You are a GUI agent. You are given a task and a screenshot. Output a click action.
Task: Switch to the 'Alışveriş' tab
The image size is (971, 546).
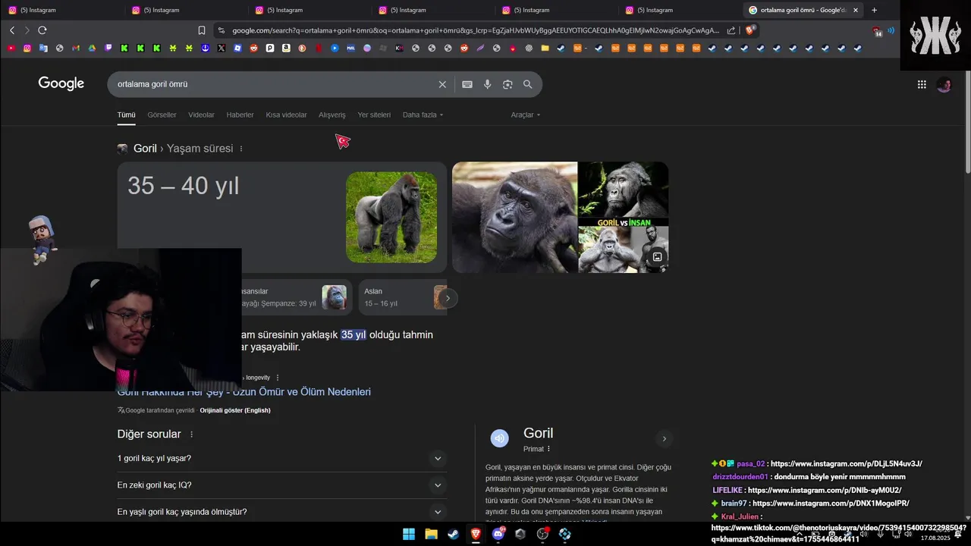click(332, 115)
